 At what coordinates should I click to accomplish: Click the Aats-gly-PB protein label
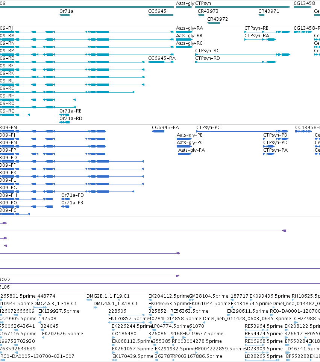190,135
